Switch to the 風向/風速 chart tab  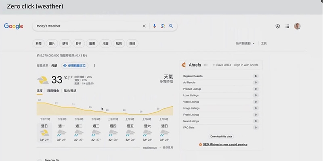(70, 91)
